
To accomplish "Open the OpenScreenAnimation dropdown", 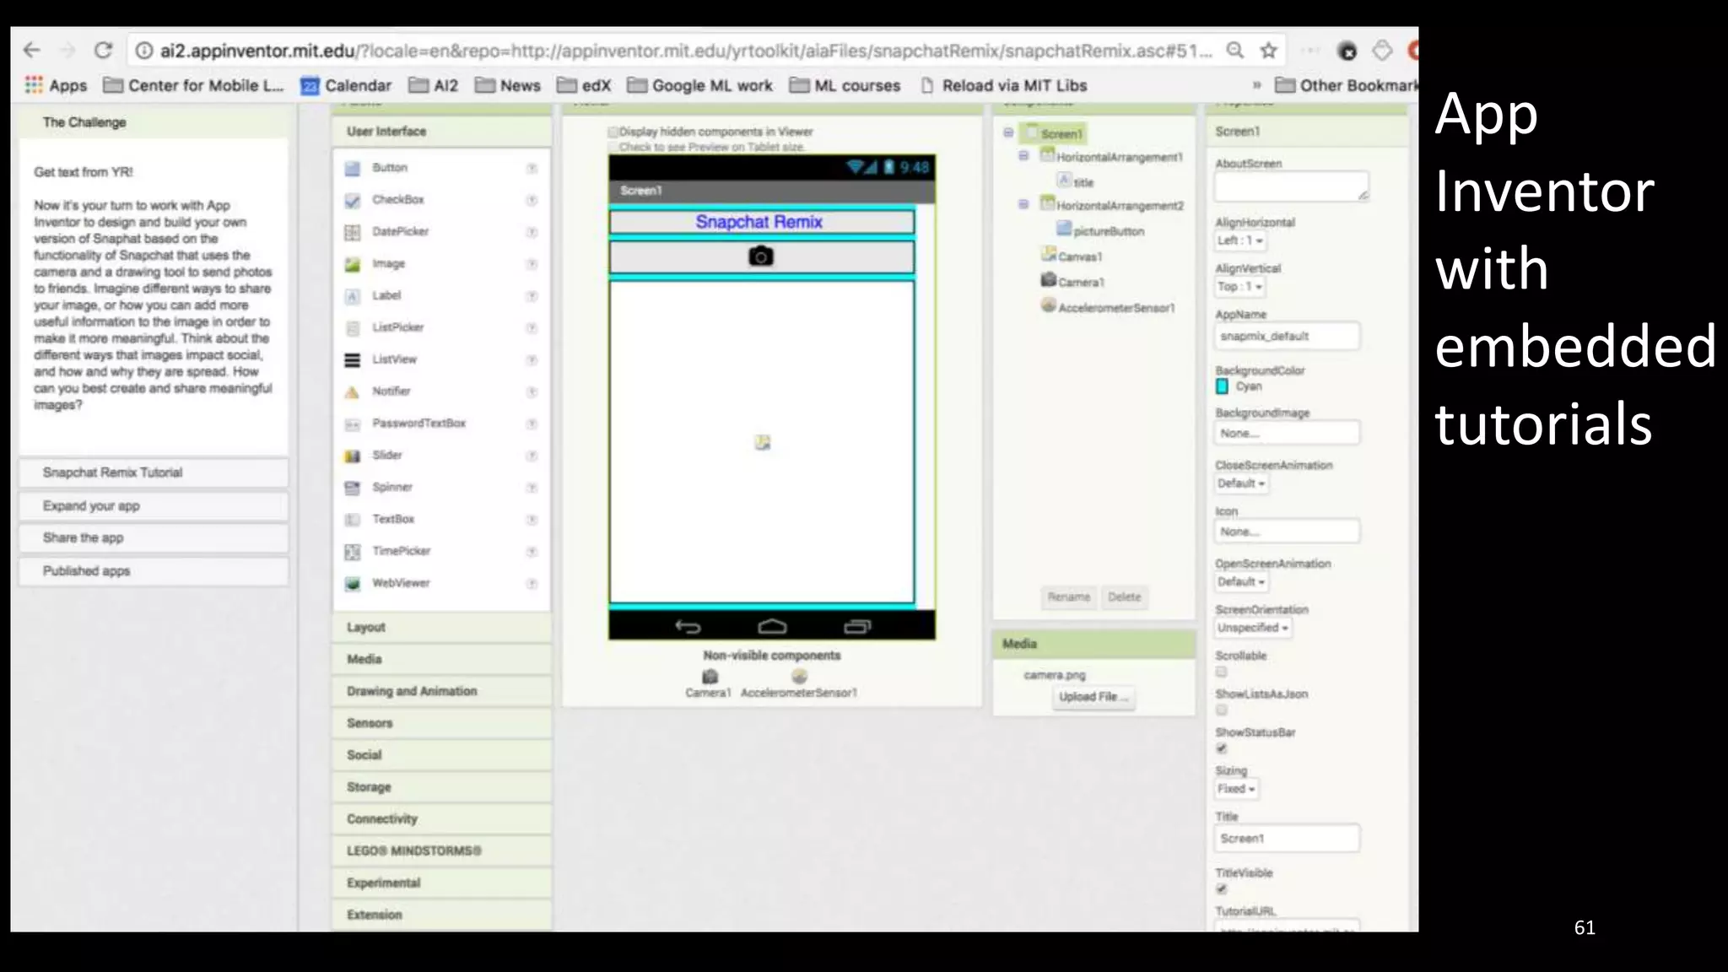I will click(x=1241, y=582).
